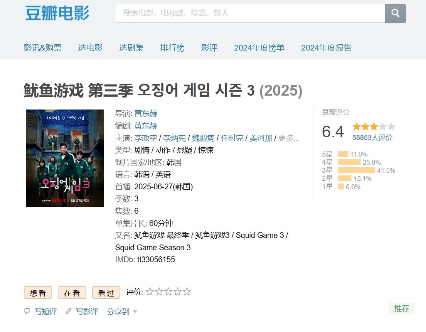Open the Squid Game 3 poster thumbnail

click(x=65, y=158)
